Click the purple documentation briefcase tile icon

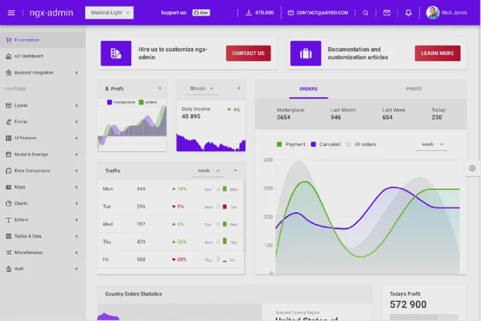pos(306,53)
